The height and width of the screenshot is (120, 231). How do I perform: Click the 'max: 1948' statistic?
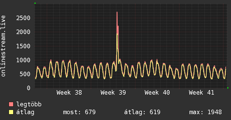tap(205, 112)
